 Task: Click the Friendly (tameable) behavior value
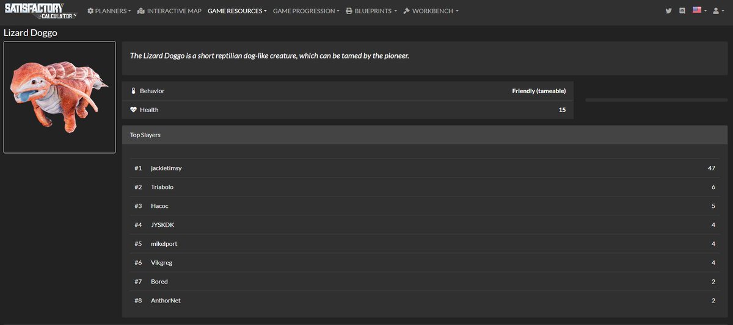[x=539, y=91]
